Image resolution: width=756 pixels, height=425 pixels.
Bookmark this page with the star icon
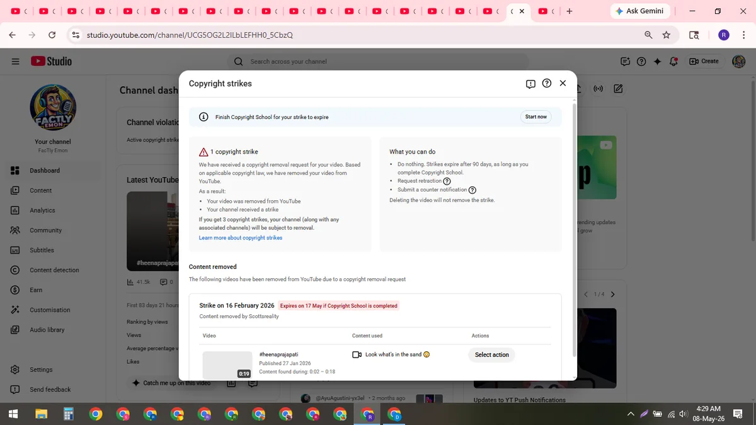[x=666, y=35]
